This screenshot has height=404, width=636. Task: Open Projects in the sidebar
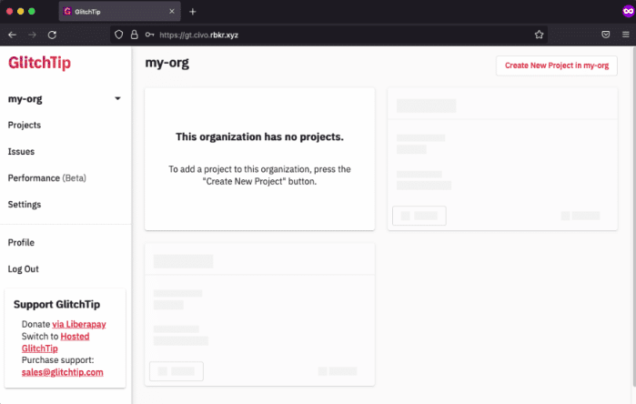(x=25, y=126)
